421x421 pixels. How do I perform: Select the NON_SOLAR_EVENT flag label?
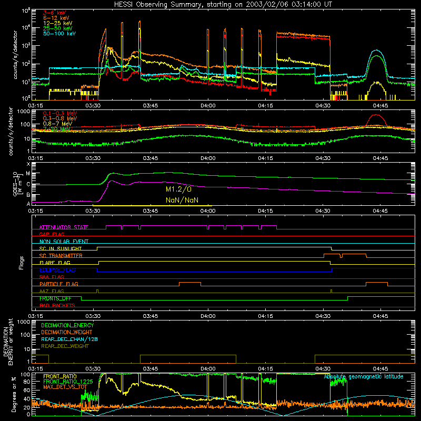point(64,242)
